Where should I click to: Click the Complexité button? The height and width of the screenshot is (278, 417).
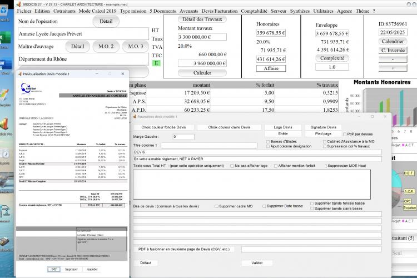332,58
